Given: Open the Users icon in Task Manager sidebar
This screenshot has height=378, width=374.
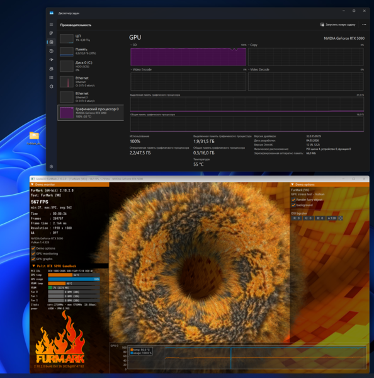Looking at the screenshot, I should [52, 69].
